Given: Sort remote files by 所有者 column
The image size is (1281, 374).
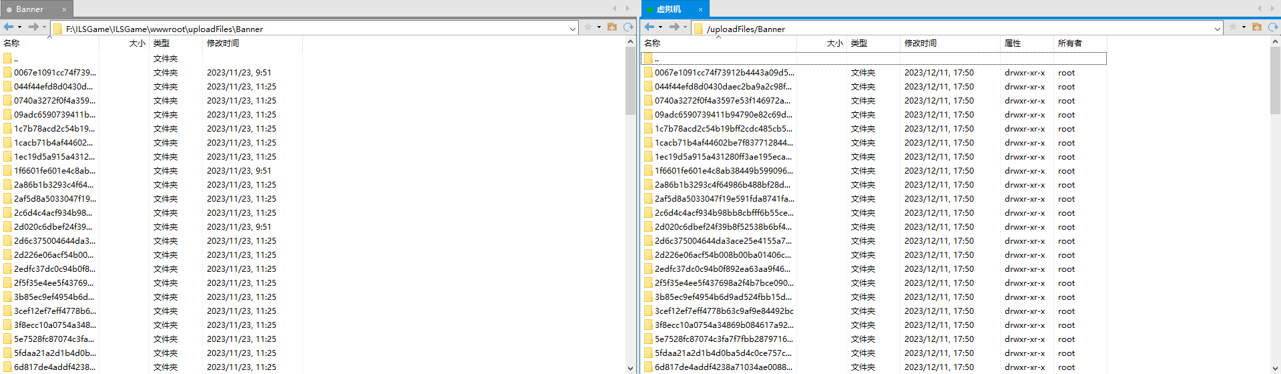Looking at the screenshot, I should pyautogui.click(x=1080, y=43).
